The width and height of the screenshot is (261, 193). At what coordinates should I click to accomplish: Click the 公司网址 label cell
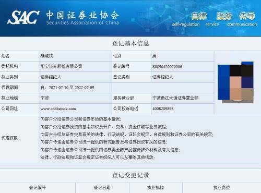coord(19,108)
